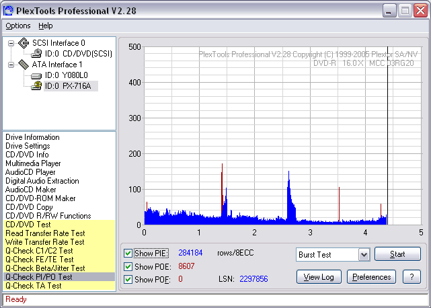
Task: Click the Ready status bar text
Action: pyautogui.click(x=16, y=299)
